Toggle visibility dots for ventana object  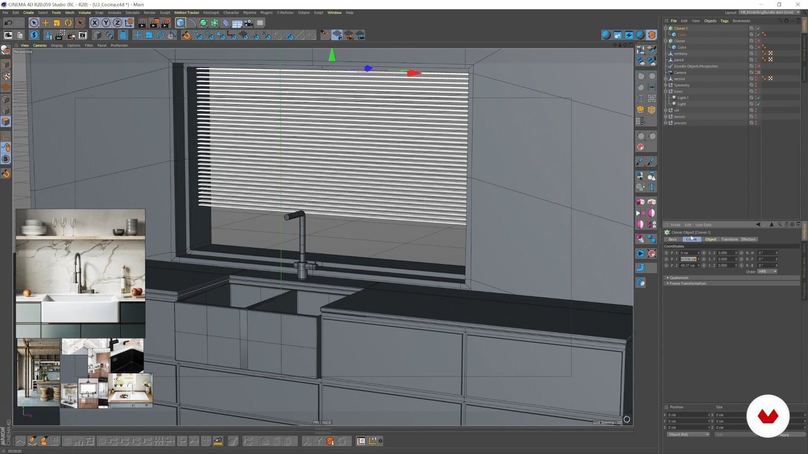756,54
